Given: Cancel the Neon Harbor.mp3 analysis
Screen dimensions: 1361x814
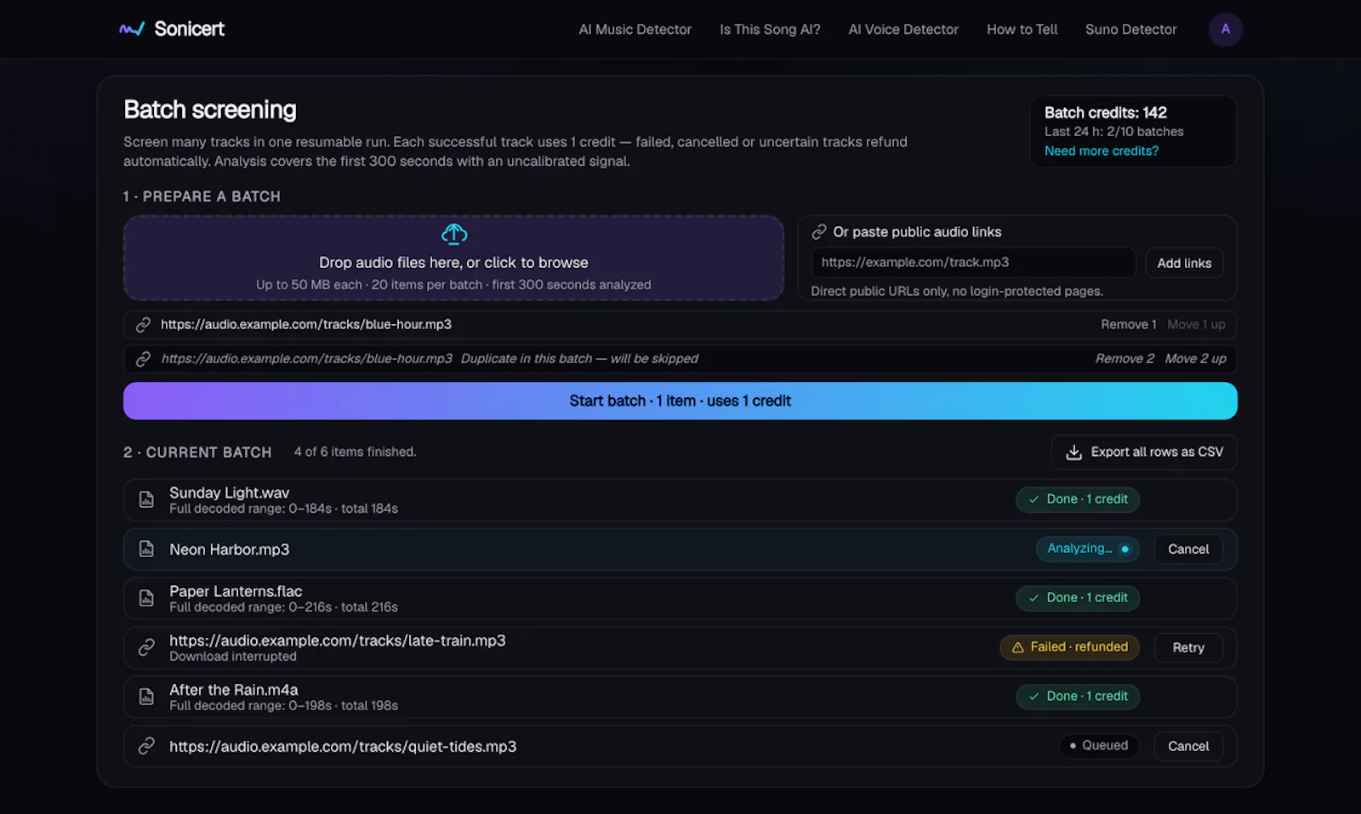Looking at the screenshot, I should point(1188,549).
